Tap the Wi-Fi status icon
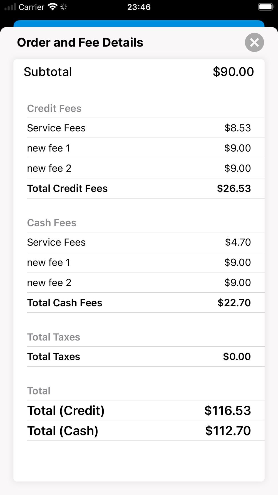 tap(52, 7)
